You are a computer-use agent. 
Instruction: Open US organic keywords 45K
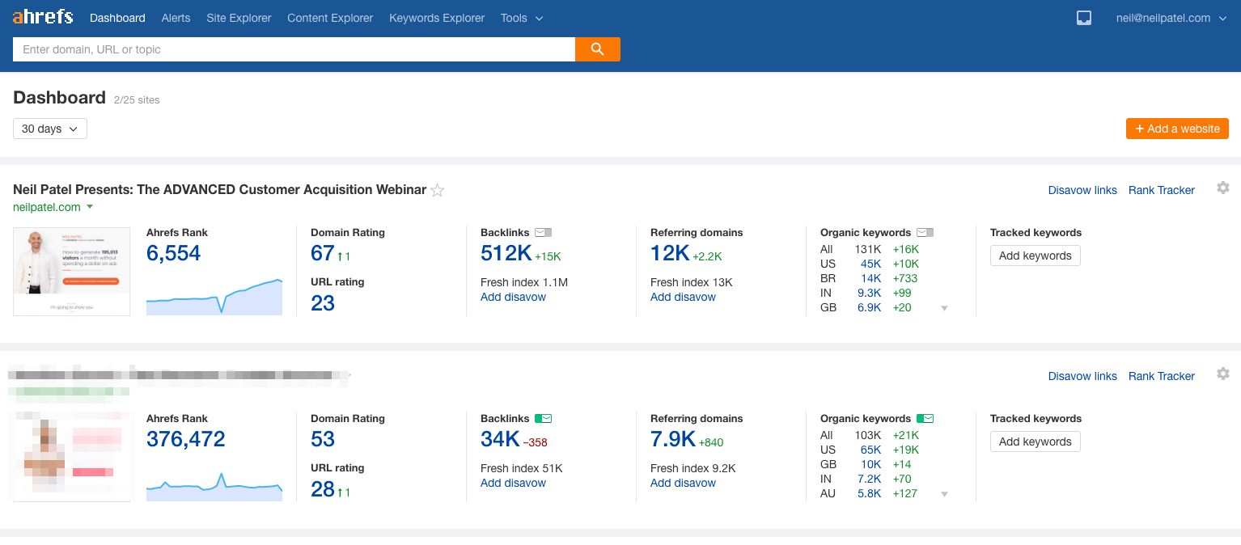(870, 264)
